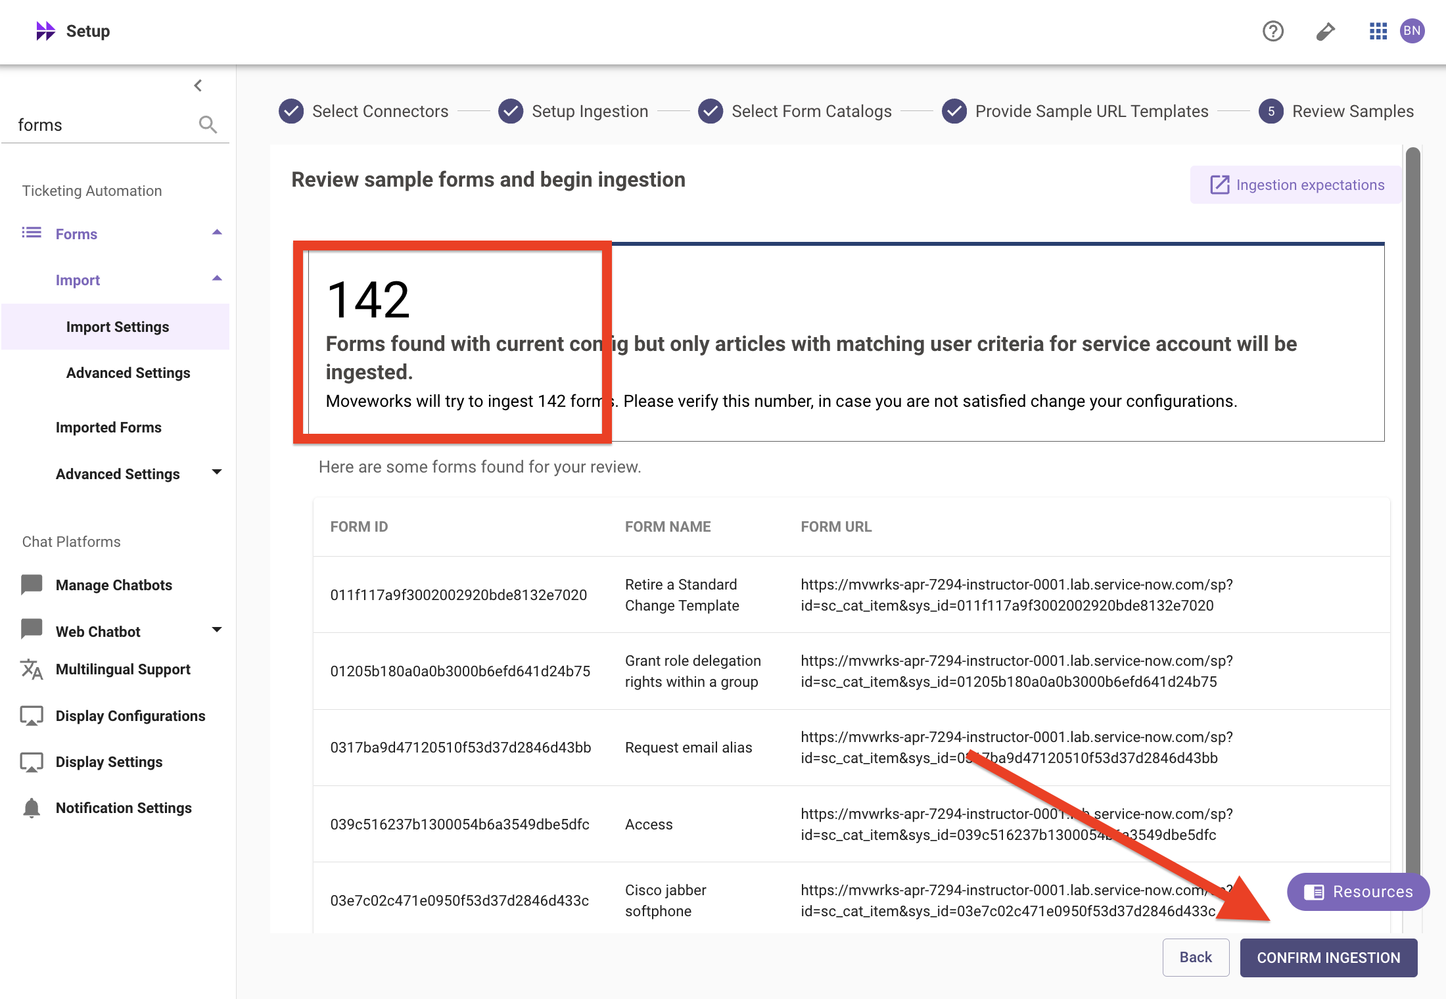Open the apps grid icon
This screenshot has height=999, width=1446.
(x=1378, y=31)
